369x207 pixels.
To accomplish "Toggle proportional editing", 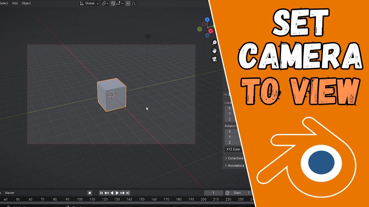I will tap(128, 3).
